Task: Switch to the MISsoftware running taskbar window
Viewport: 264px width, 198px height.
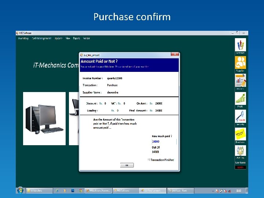Action: pyautogui.click(x=98, y=191)
